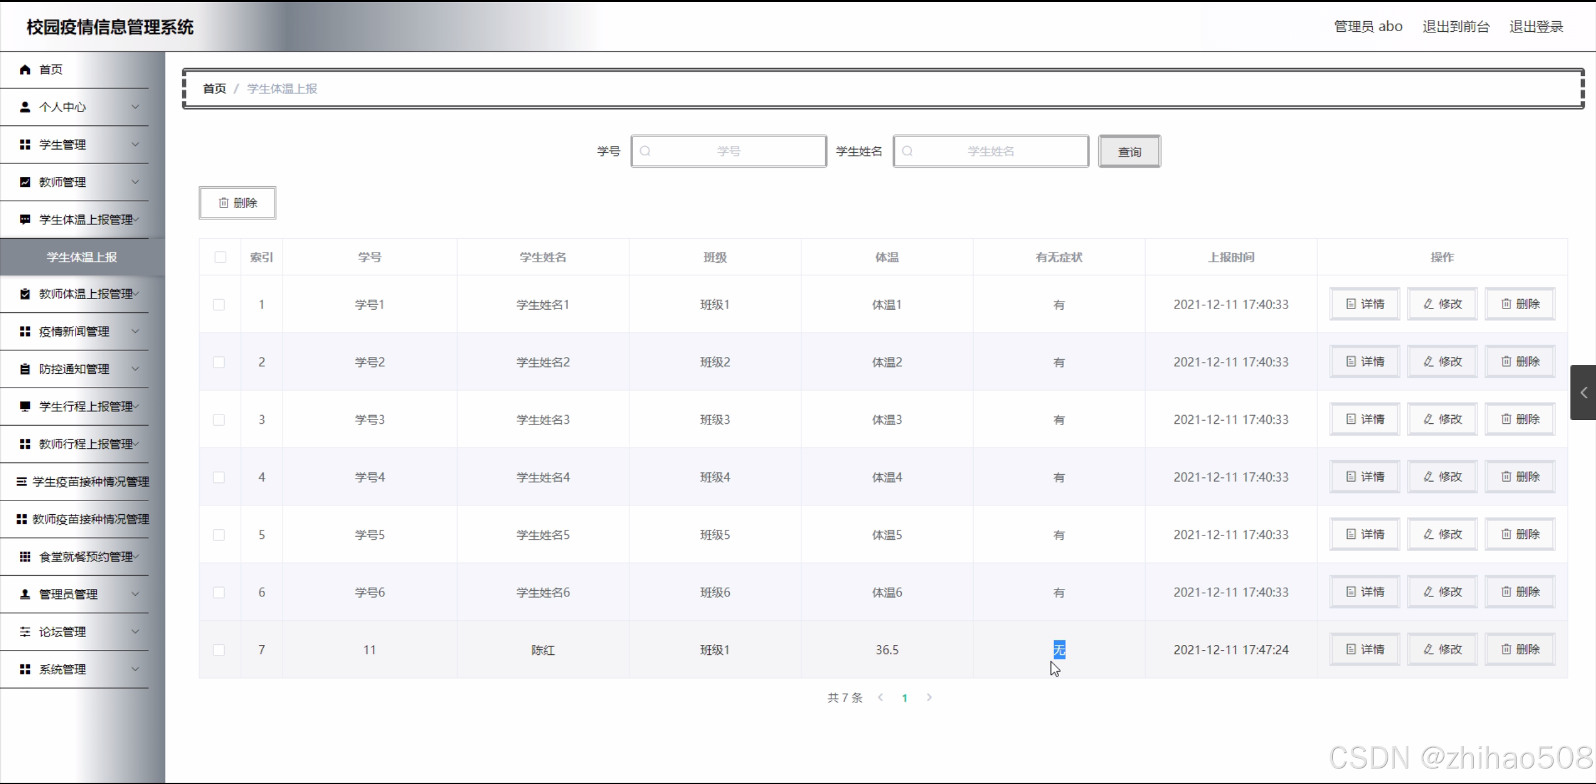Viewport: 1596px width, 784px height.
Task: Open the 学生体温上报 submenu item
Action: [82, 257]
